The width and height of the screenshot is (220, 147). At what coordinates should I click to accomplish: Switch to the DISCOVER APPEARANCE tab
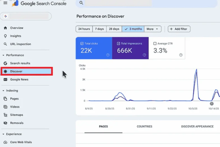(x=197, y=126)
